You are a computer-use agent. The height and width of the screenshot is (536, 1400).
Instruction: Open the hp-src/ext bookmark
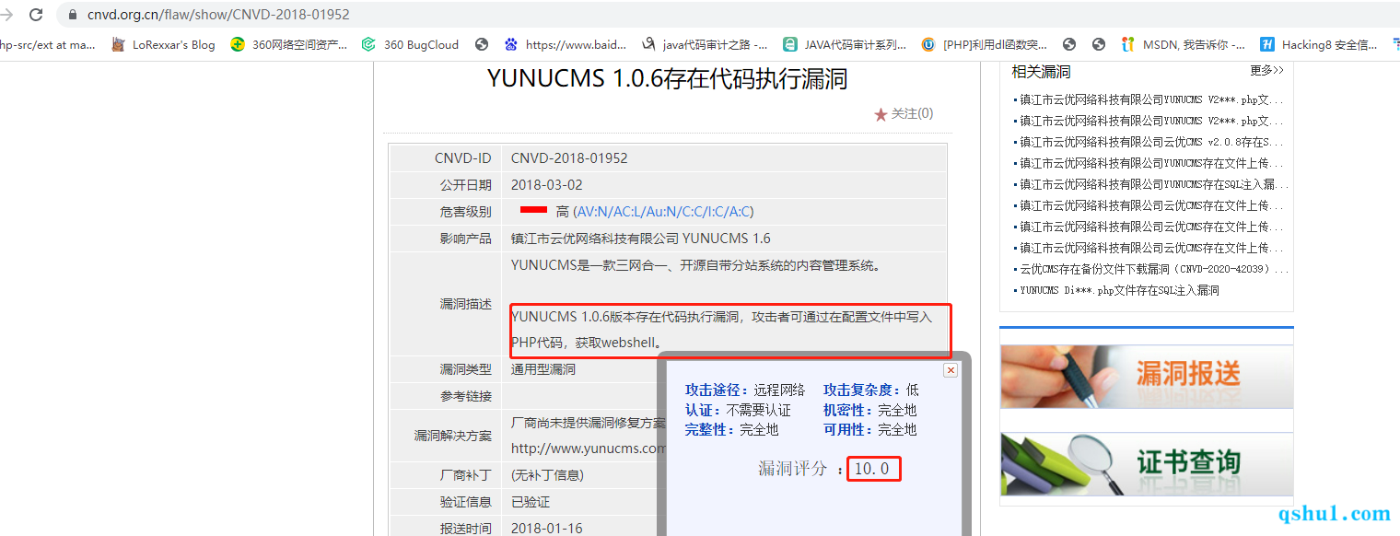pos(48,44)
